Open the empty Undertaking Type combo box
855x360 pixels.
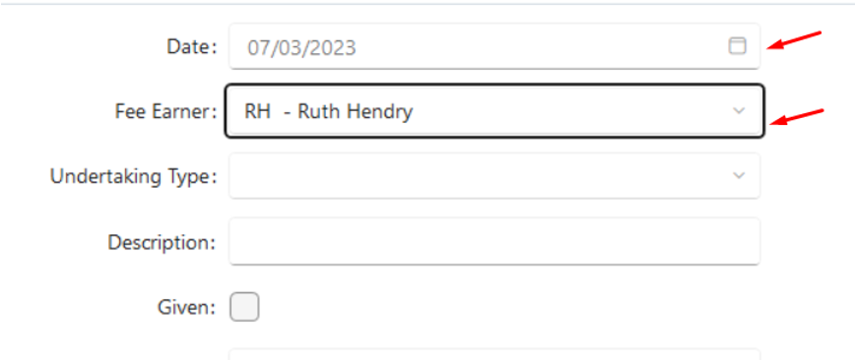pos(494,175)
